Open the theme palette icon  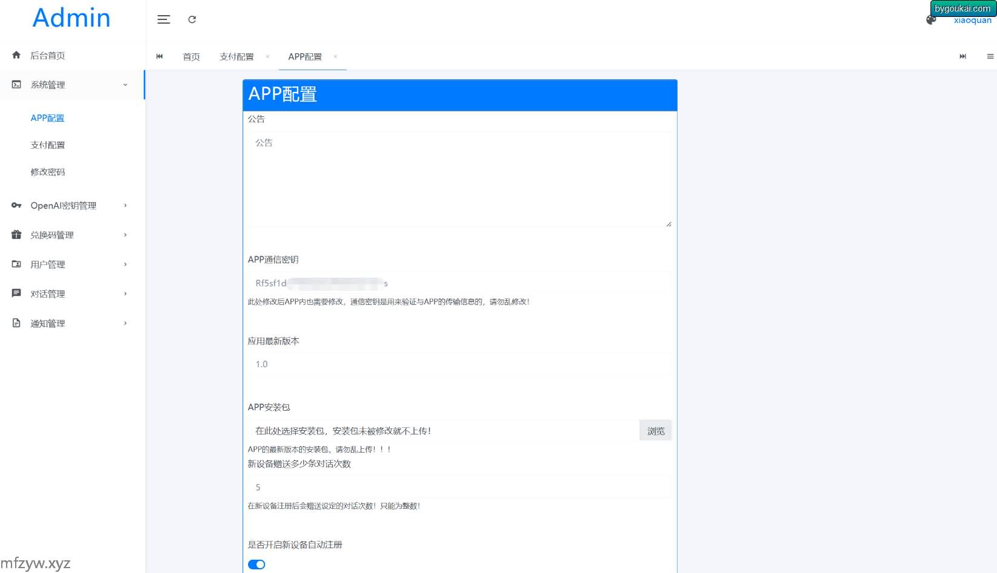tap(931, 20)
